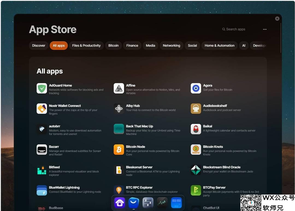Click the orange Bitcoin Node icon
Screen dimensions: 295x211
(x=119, y=150)
